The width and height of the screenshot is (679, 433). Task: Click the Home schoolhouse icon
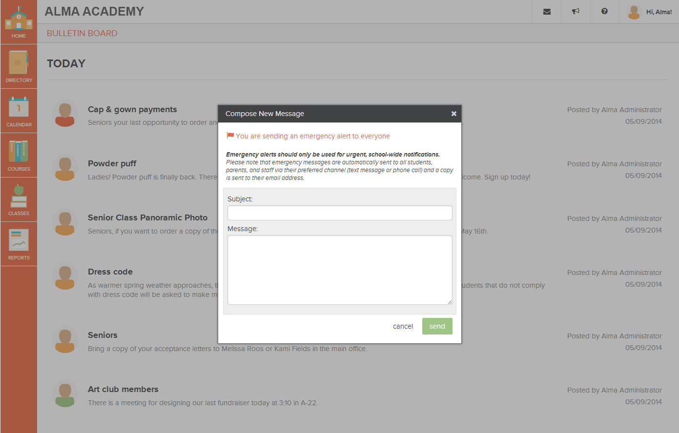pos(19,20)
